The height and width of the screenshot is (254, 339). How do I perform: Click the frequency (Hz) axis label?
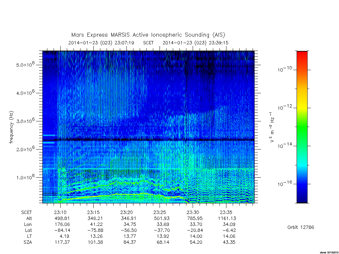click(x=11, y=127)
